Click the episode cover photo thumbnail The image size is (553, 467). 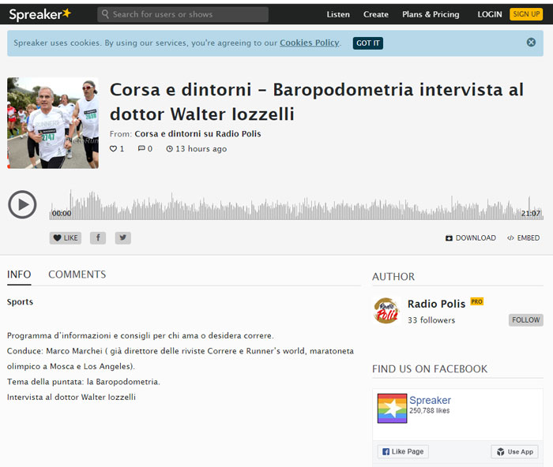pyautogui.click(x=53, y=123)
